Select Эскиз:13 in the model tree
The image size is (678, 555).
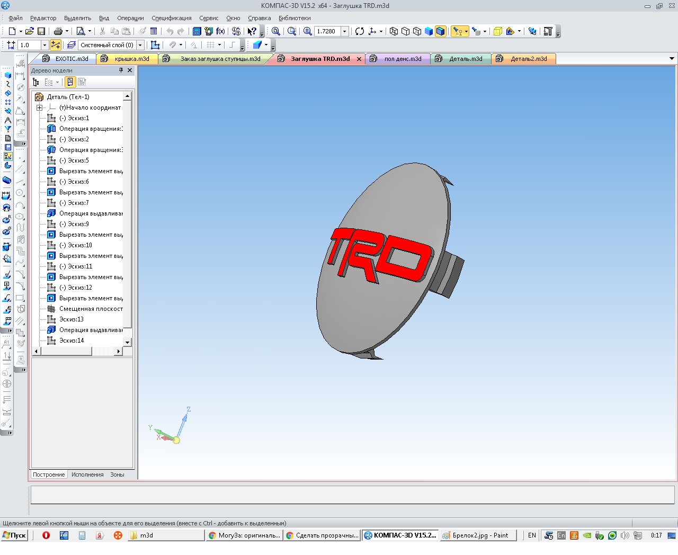click(x=72, y=319)
